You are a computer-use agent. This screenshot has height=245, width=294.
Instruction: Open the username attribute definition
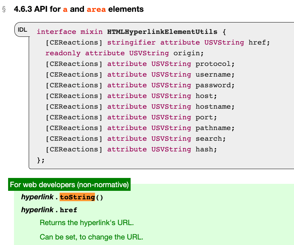[x=213, y=74]
